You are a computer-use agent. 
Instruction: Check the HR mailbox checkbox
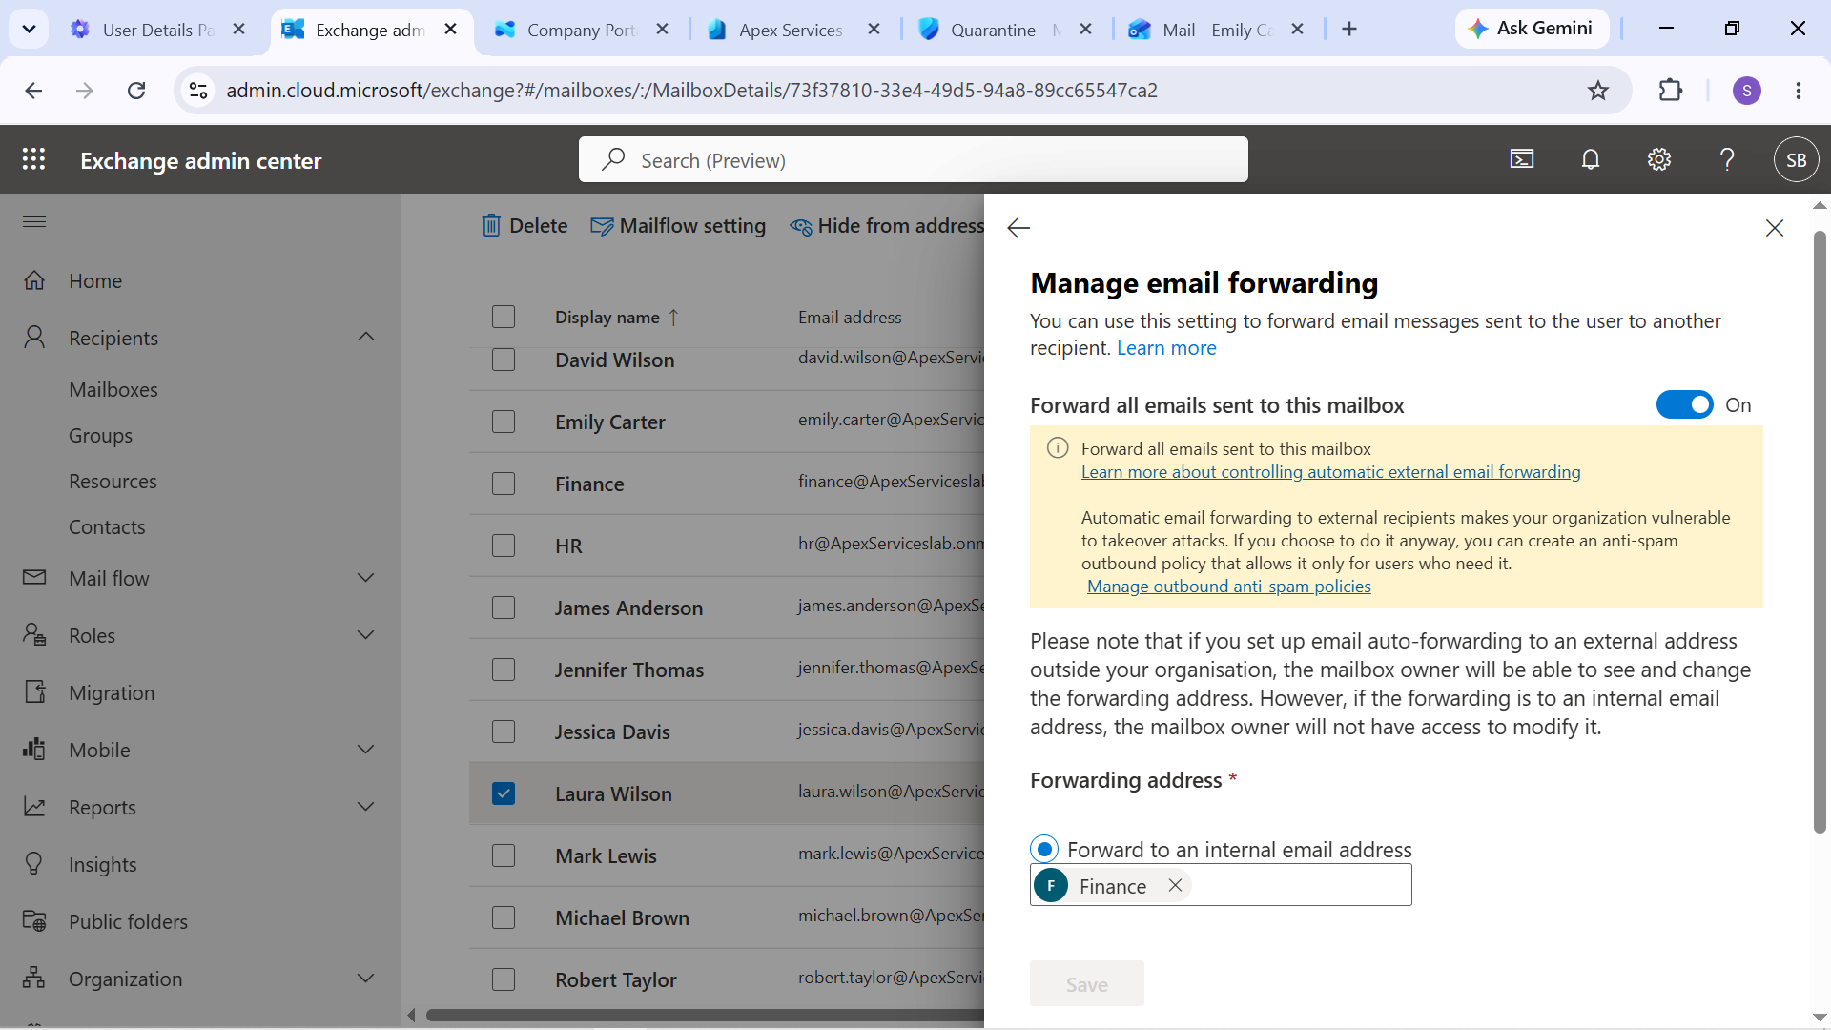504,546
